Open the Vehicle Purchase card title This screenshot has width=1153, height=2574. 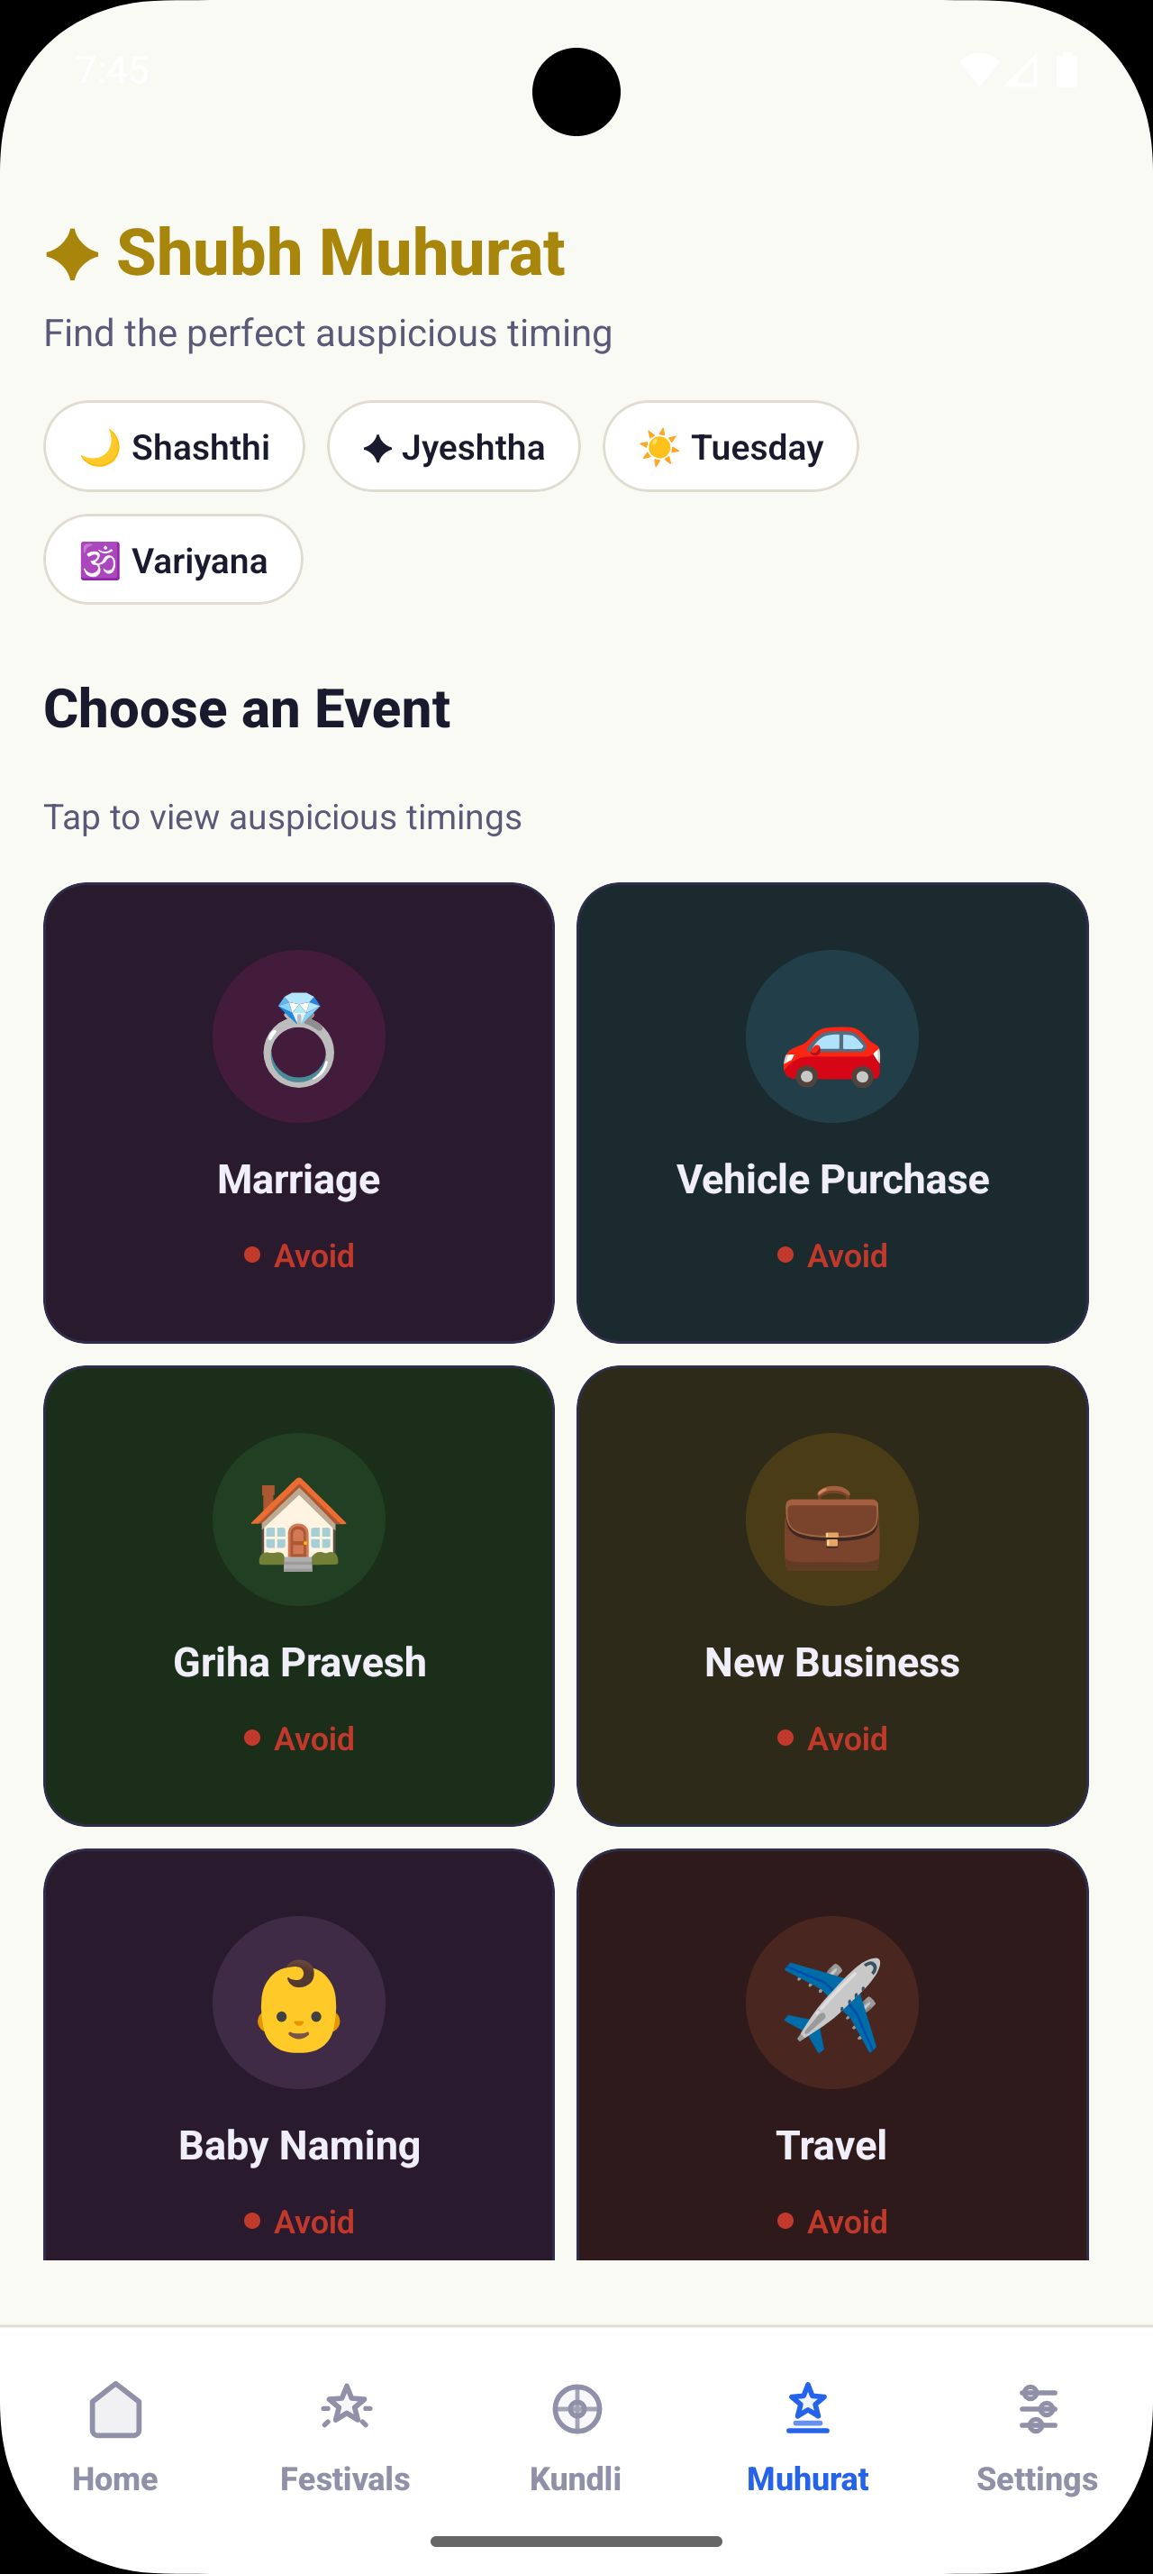pos(832,1180)
